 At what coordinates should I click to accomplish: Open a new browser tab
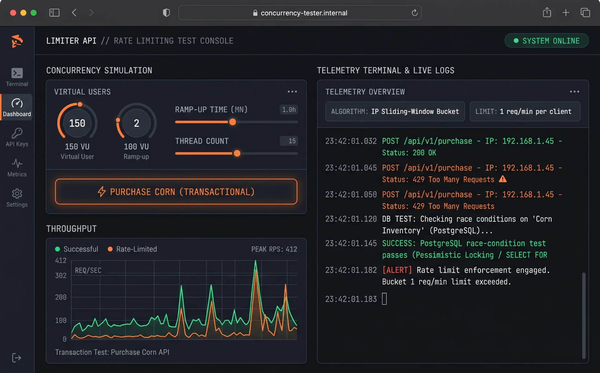tap(566, 13)
